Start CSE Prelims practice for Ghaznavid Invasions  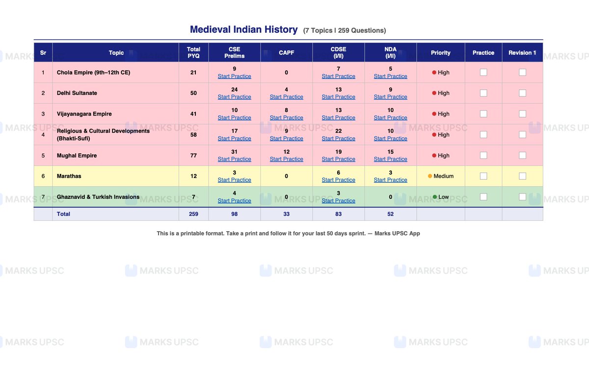pyautogui.click(x=235, y=201)
